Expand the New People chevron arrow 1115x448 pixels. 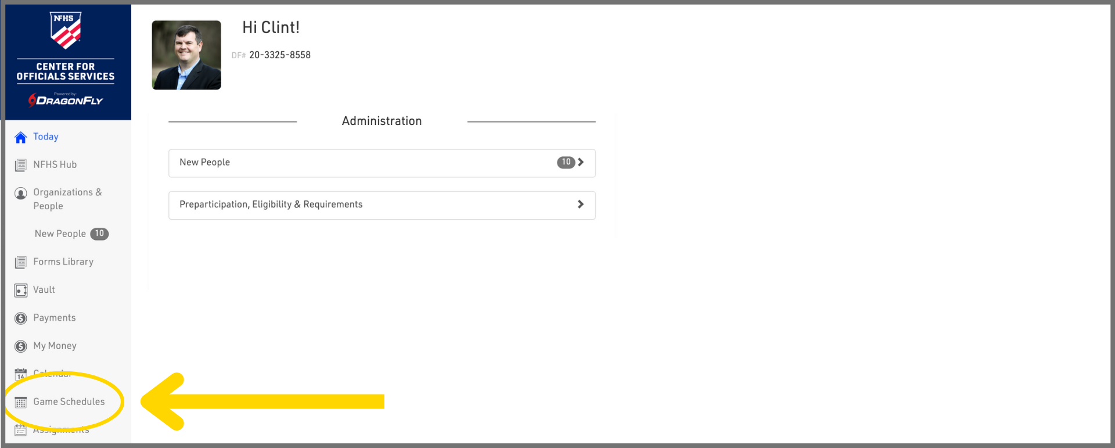coord(581,162)
